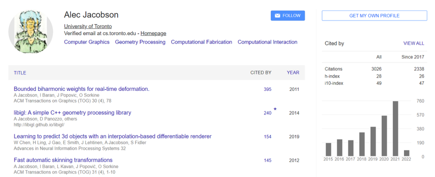Click the 2021 bar in citations chart
The height and width of the screenshot is (177, 435).
396,129
